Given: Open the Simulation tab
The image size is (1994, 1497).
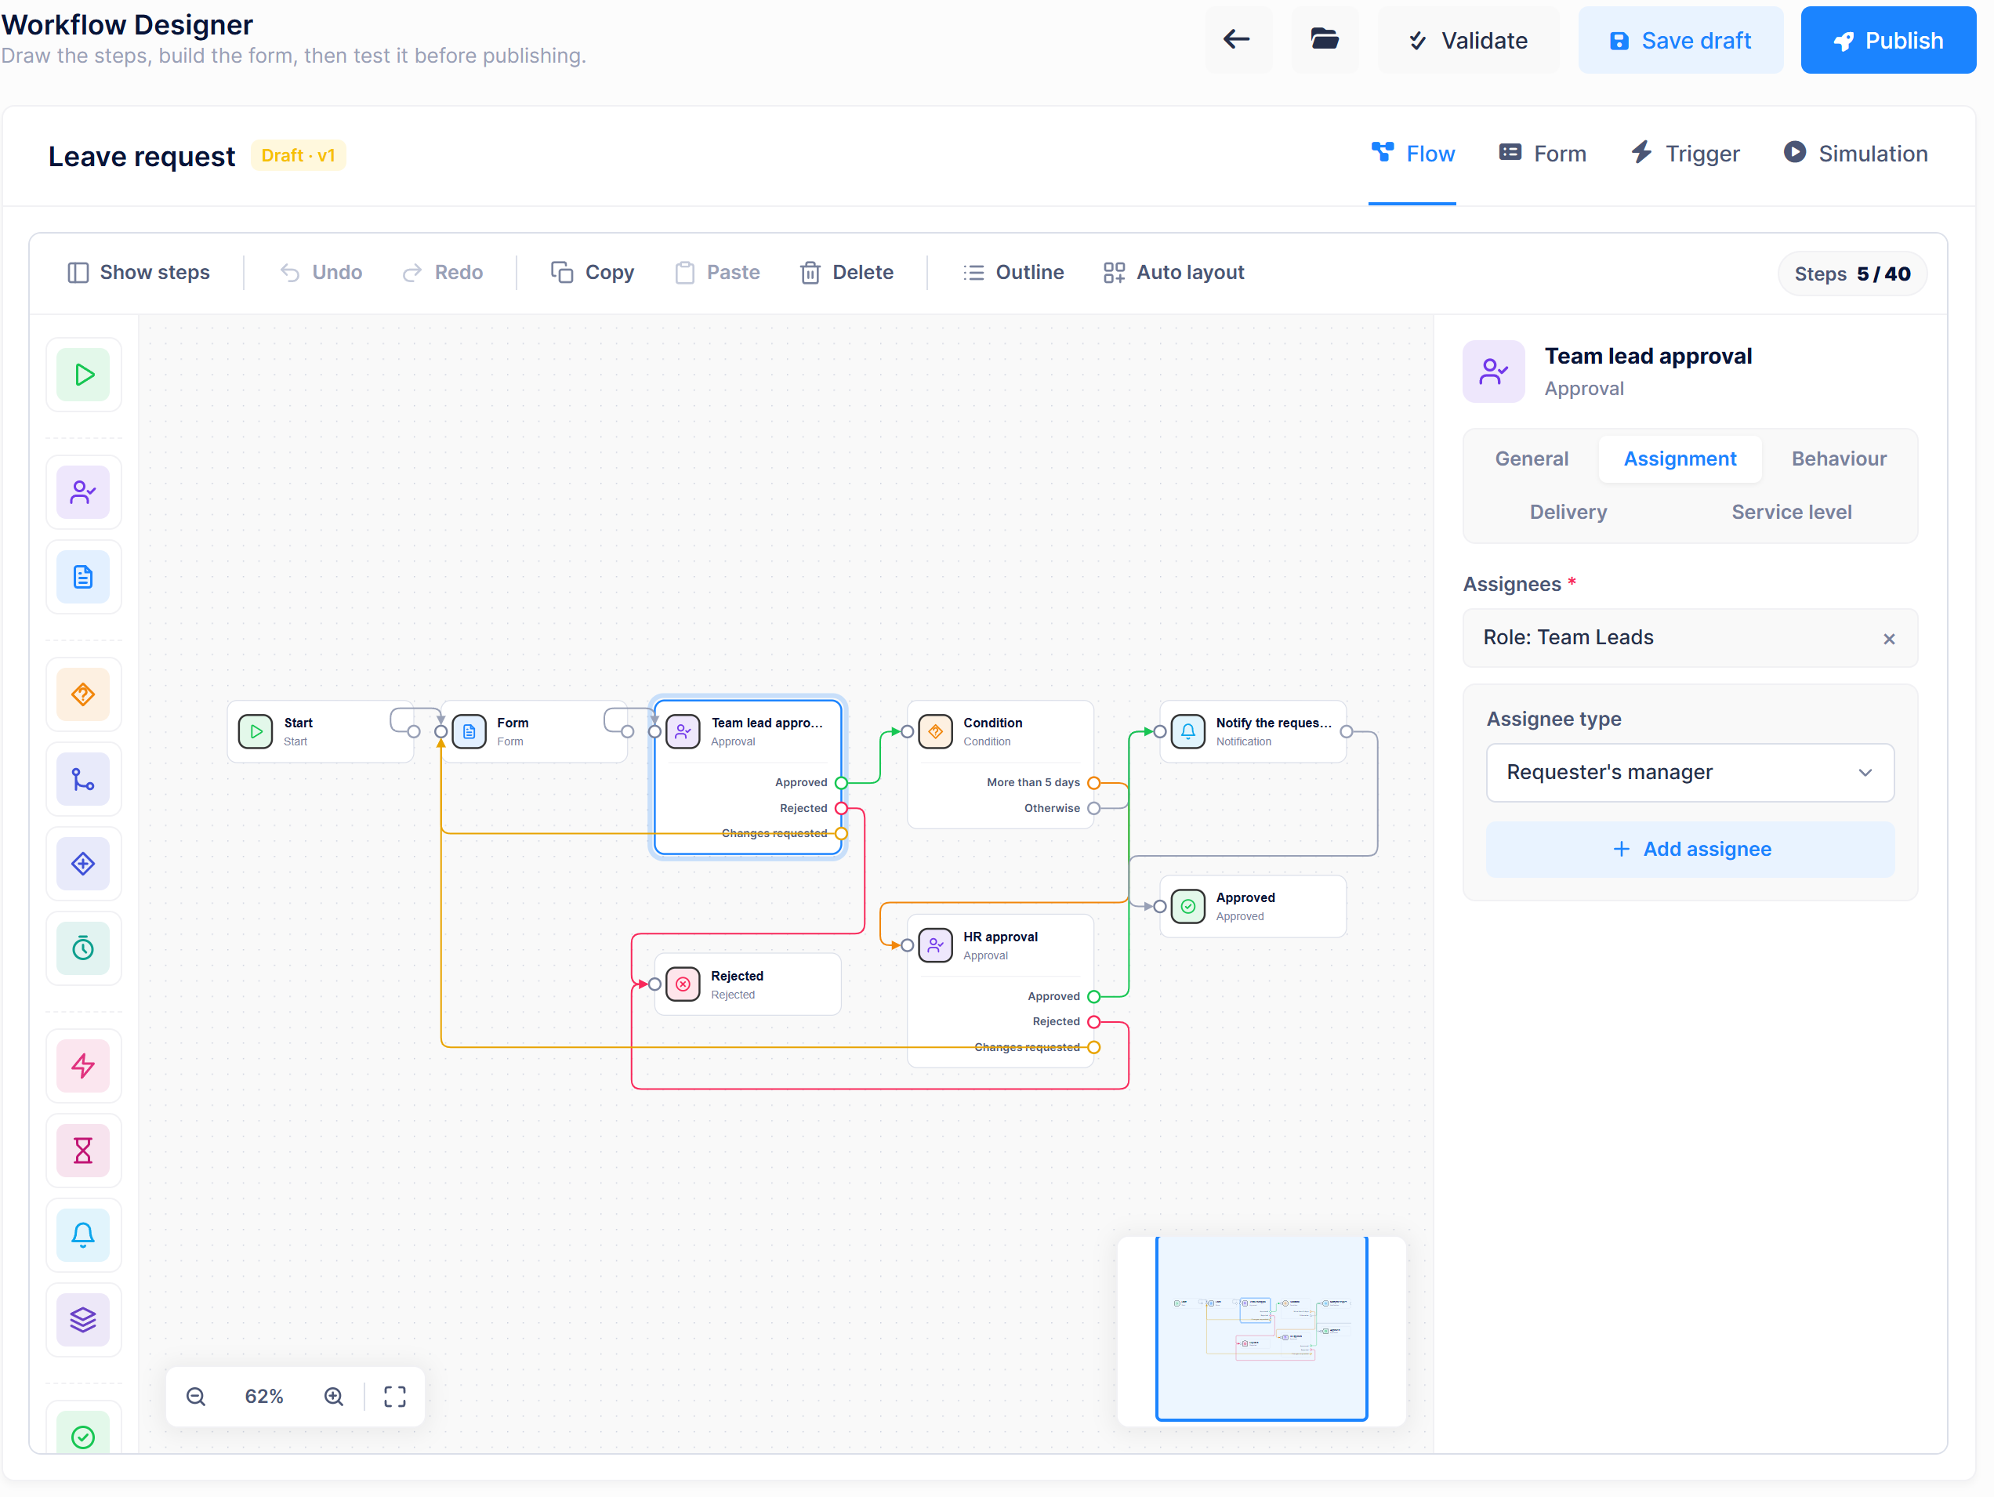Looking at the screenshot, I should (x=1855, y=154).
